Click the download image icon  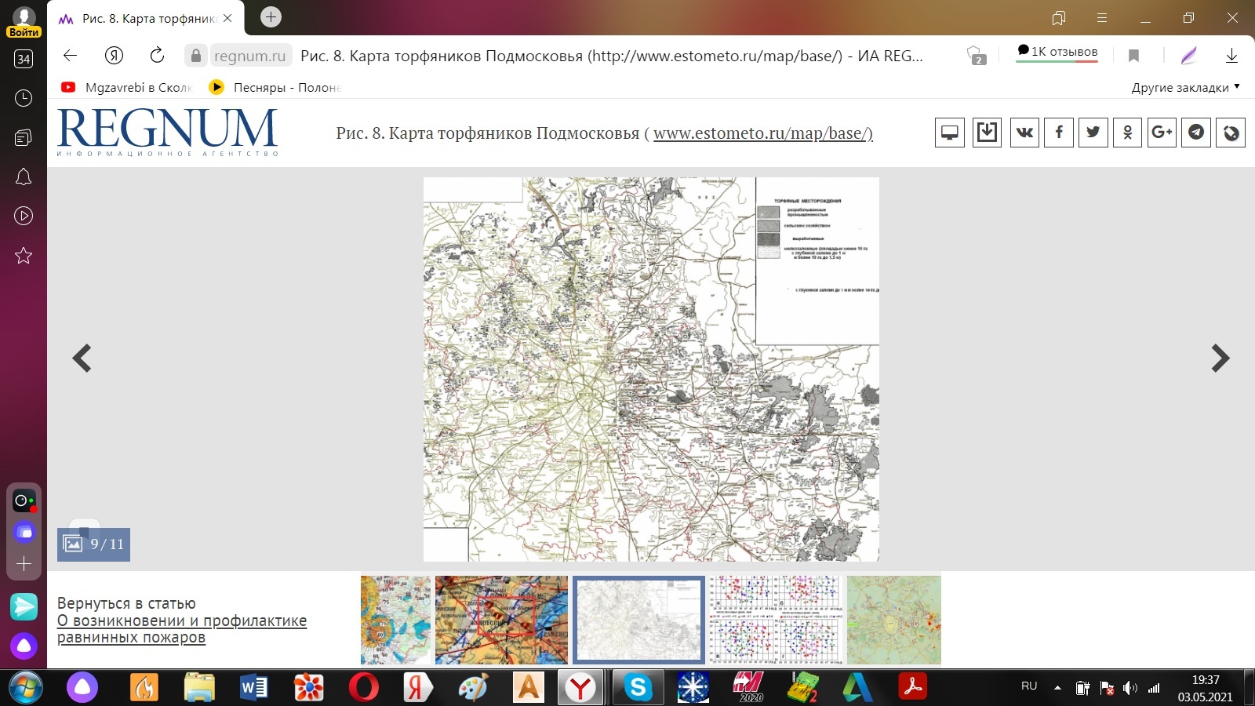pyautogui.click(x=987, y=133)
